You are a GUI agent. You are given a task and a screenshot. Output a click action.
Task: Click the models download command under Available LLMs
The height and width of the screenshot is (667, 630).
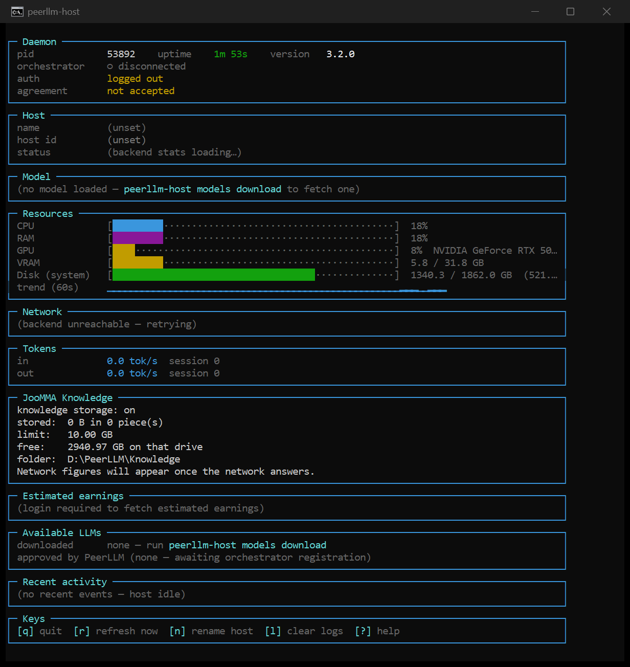click(247, 545)
